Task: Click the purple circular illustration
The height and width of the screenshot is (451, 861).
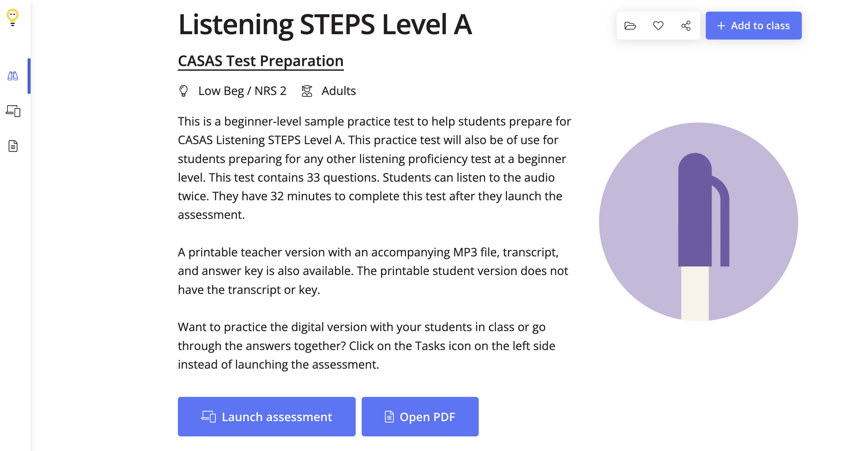Action: (x=698, y=222)
